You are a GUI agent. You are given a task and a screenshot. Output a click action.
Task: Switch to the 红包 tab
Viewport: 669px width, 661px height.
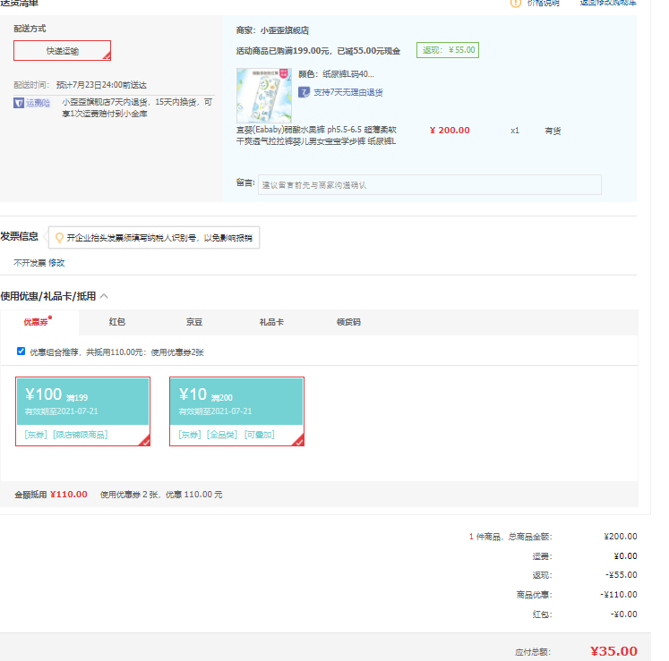117,322
